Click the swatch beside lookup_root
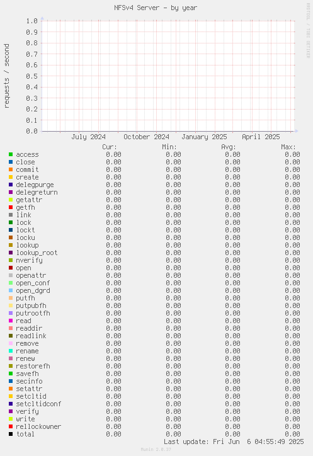This screenshot has height=456, width=313. pos(11,253)
